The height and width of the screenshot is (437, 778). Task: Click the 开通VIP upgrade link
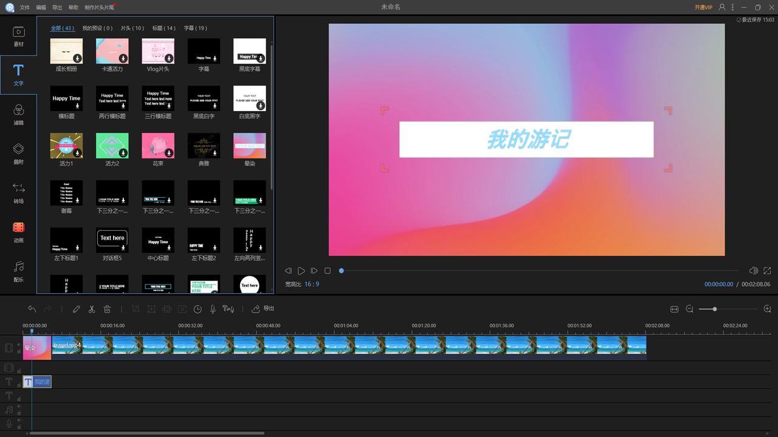[x=704, y=7]
